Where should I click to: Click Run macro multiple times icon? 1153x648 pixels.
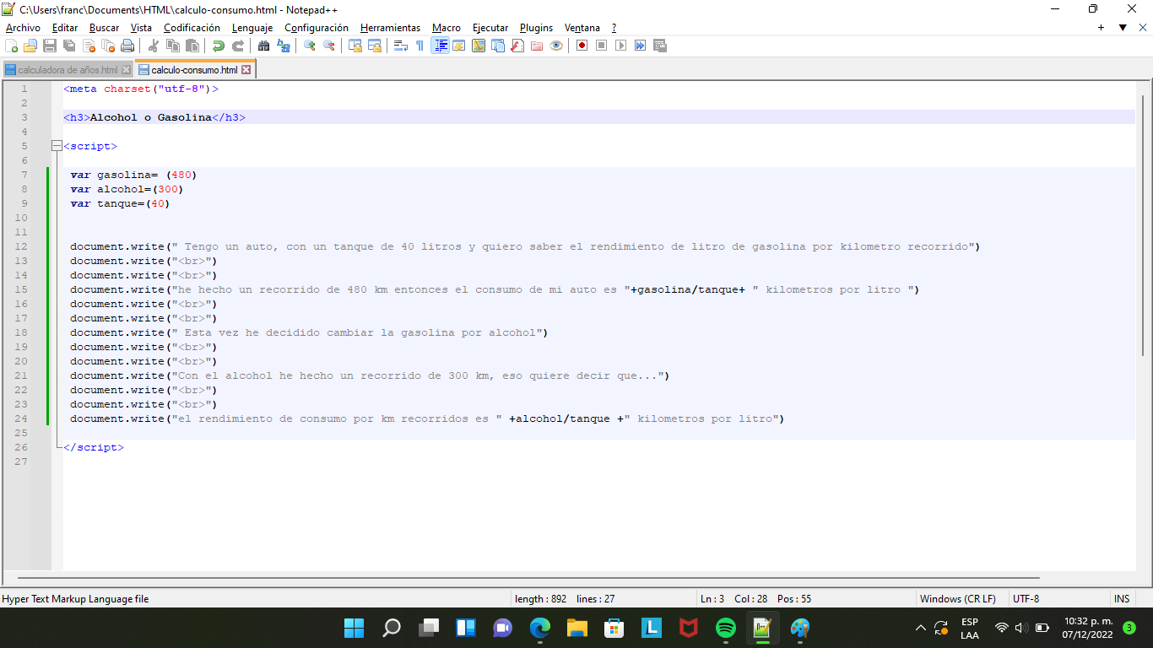coord(640,46)
